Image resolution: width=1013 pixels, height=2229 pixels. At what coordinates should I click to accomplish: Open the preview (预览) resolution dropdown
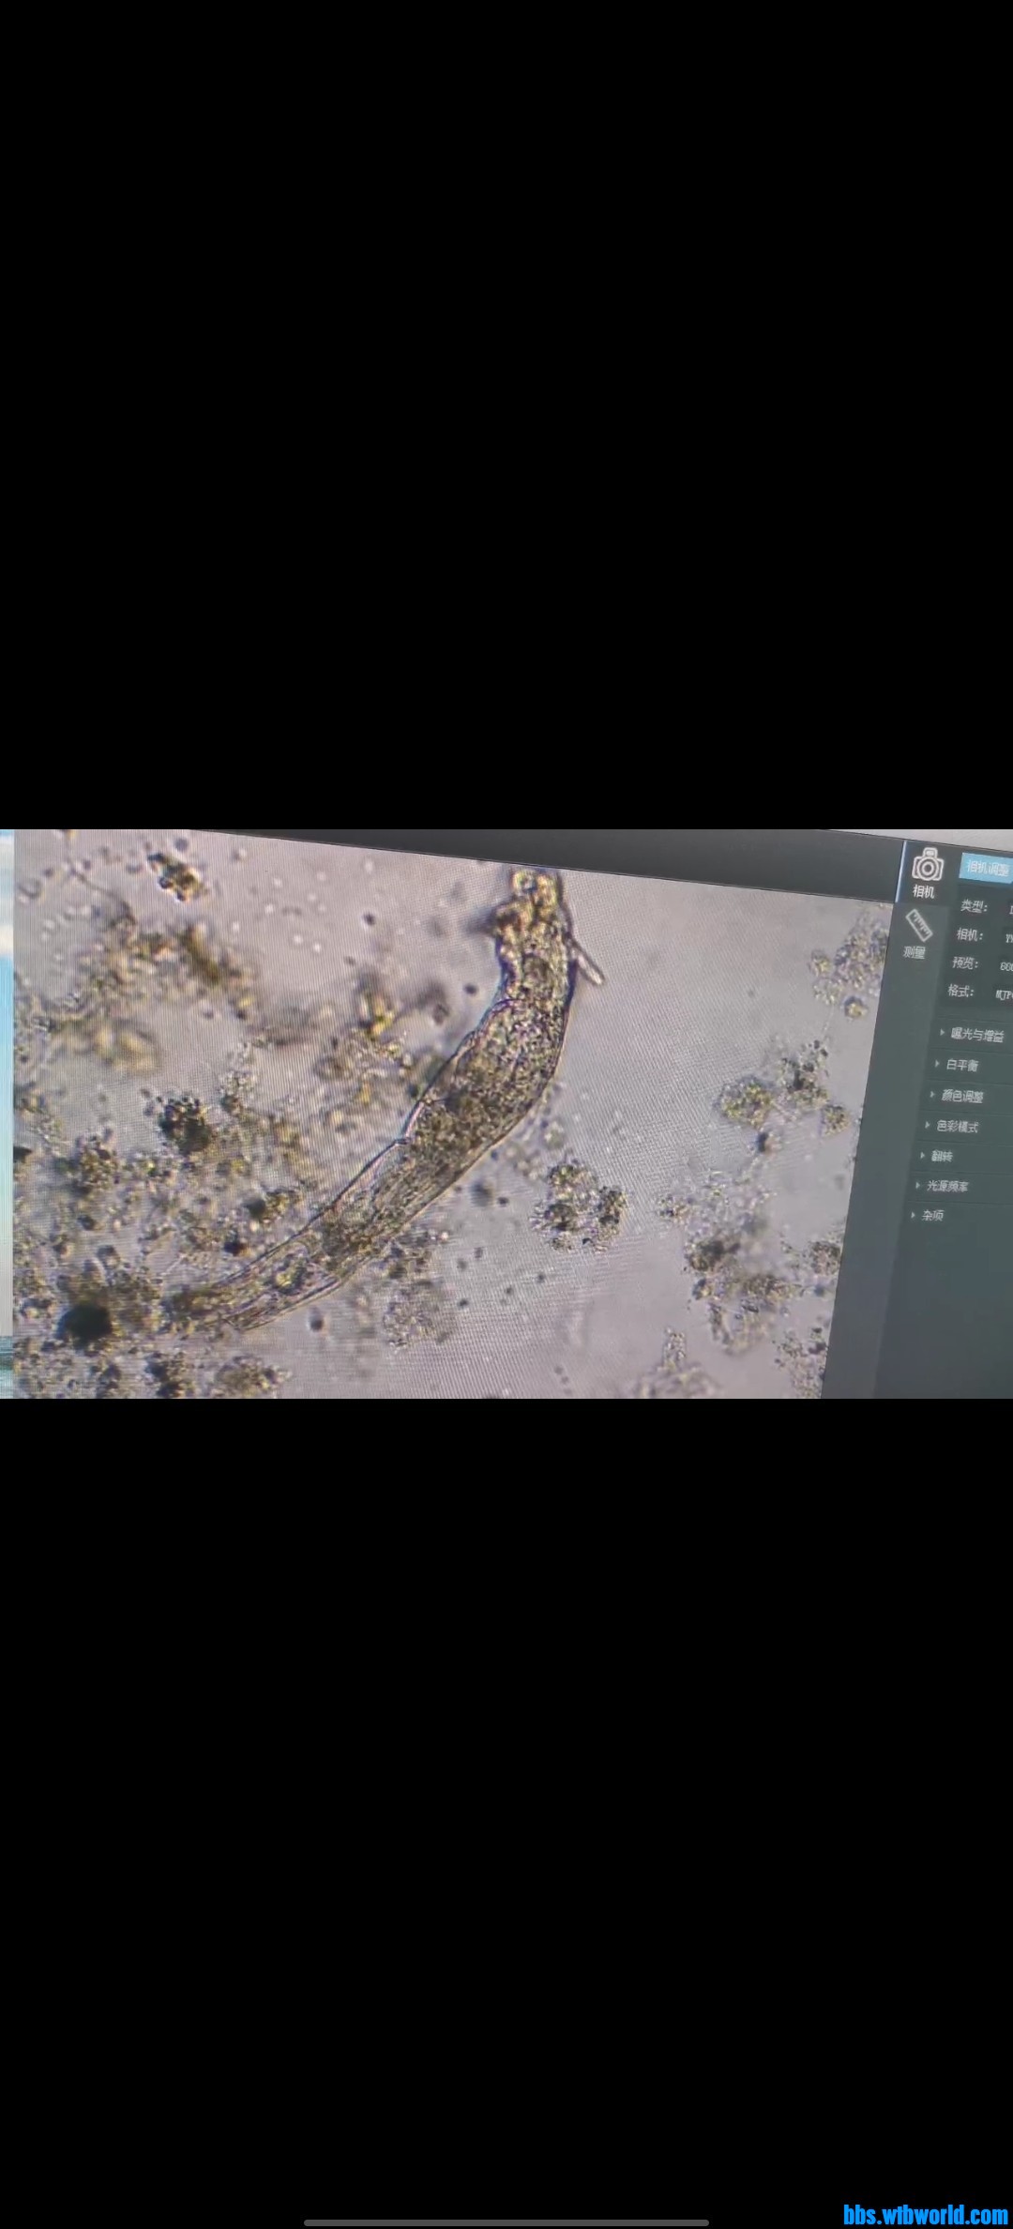1004,965
